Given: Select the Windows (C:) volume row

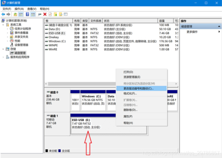Looking at the screenshot, I should (111, 41).
